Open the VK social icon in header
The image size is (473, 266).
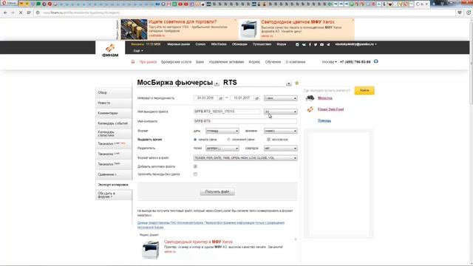click(x=304, y=44)
